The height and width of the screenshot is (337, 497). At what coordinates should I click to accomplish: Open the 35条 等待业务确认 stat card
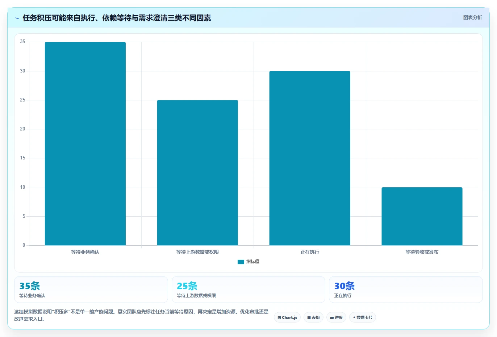click(x=91, y=290)
